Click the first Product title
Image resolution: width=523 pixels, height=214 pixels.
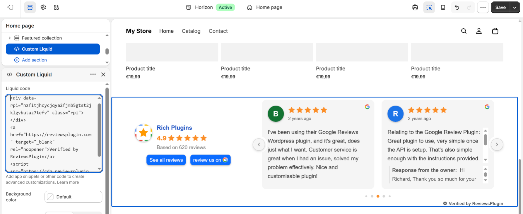point(140,69)
